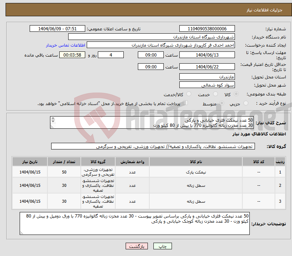This screenshot has height=256, width=292.
Task: Open the اطلاعات تماس خریدار link
Action: click(x=66, y=45)
